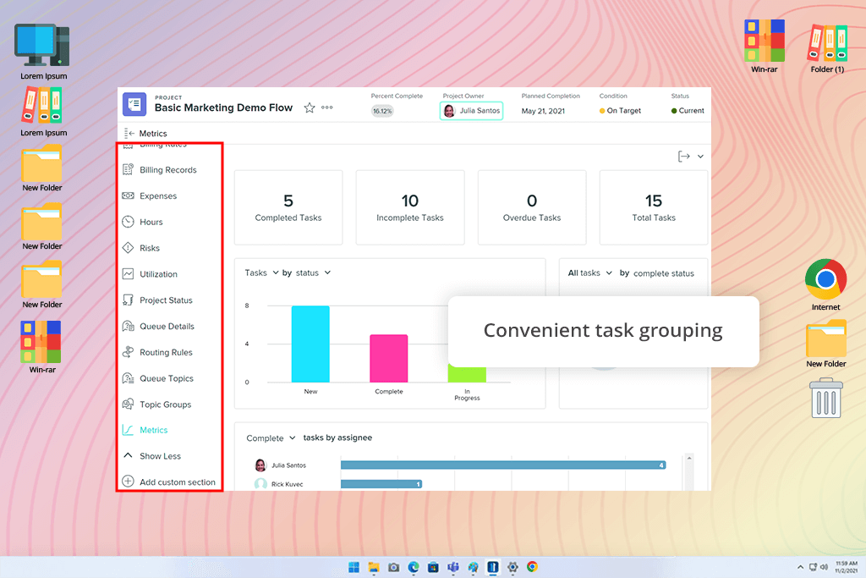Screen dimensions: 866x578
Task: Open the Lorem Ipsum binders desktop icon
Action: click(42, 113)
